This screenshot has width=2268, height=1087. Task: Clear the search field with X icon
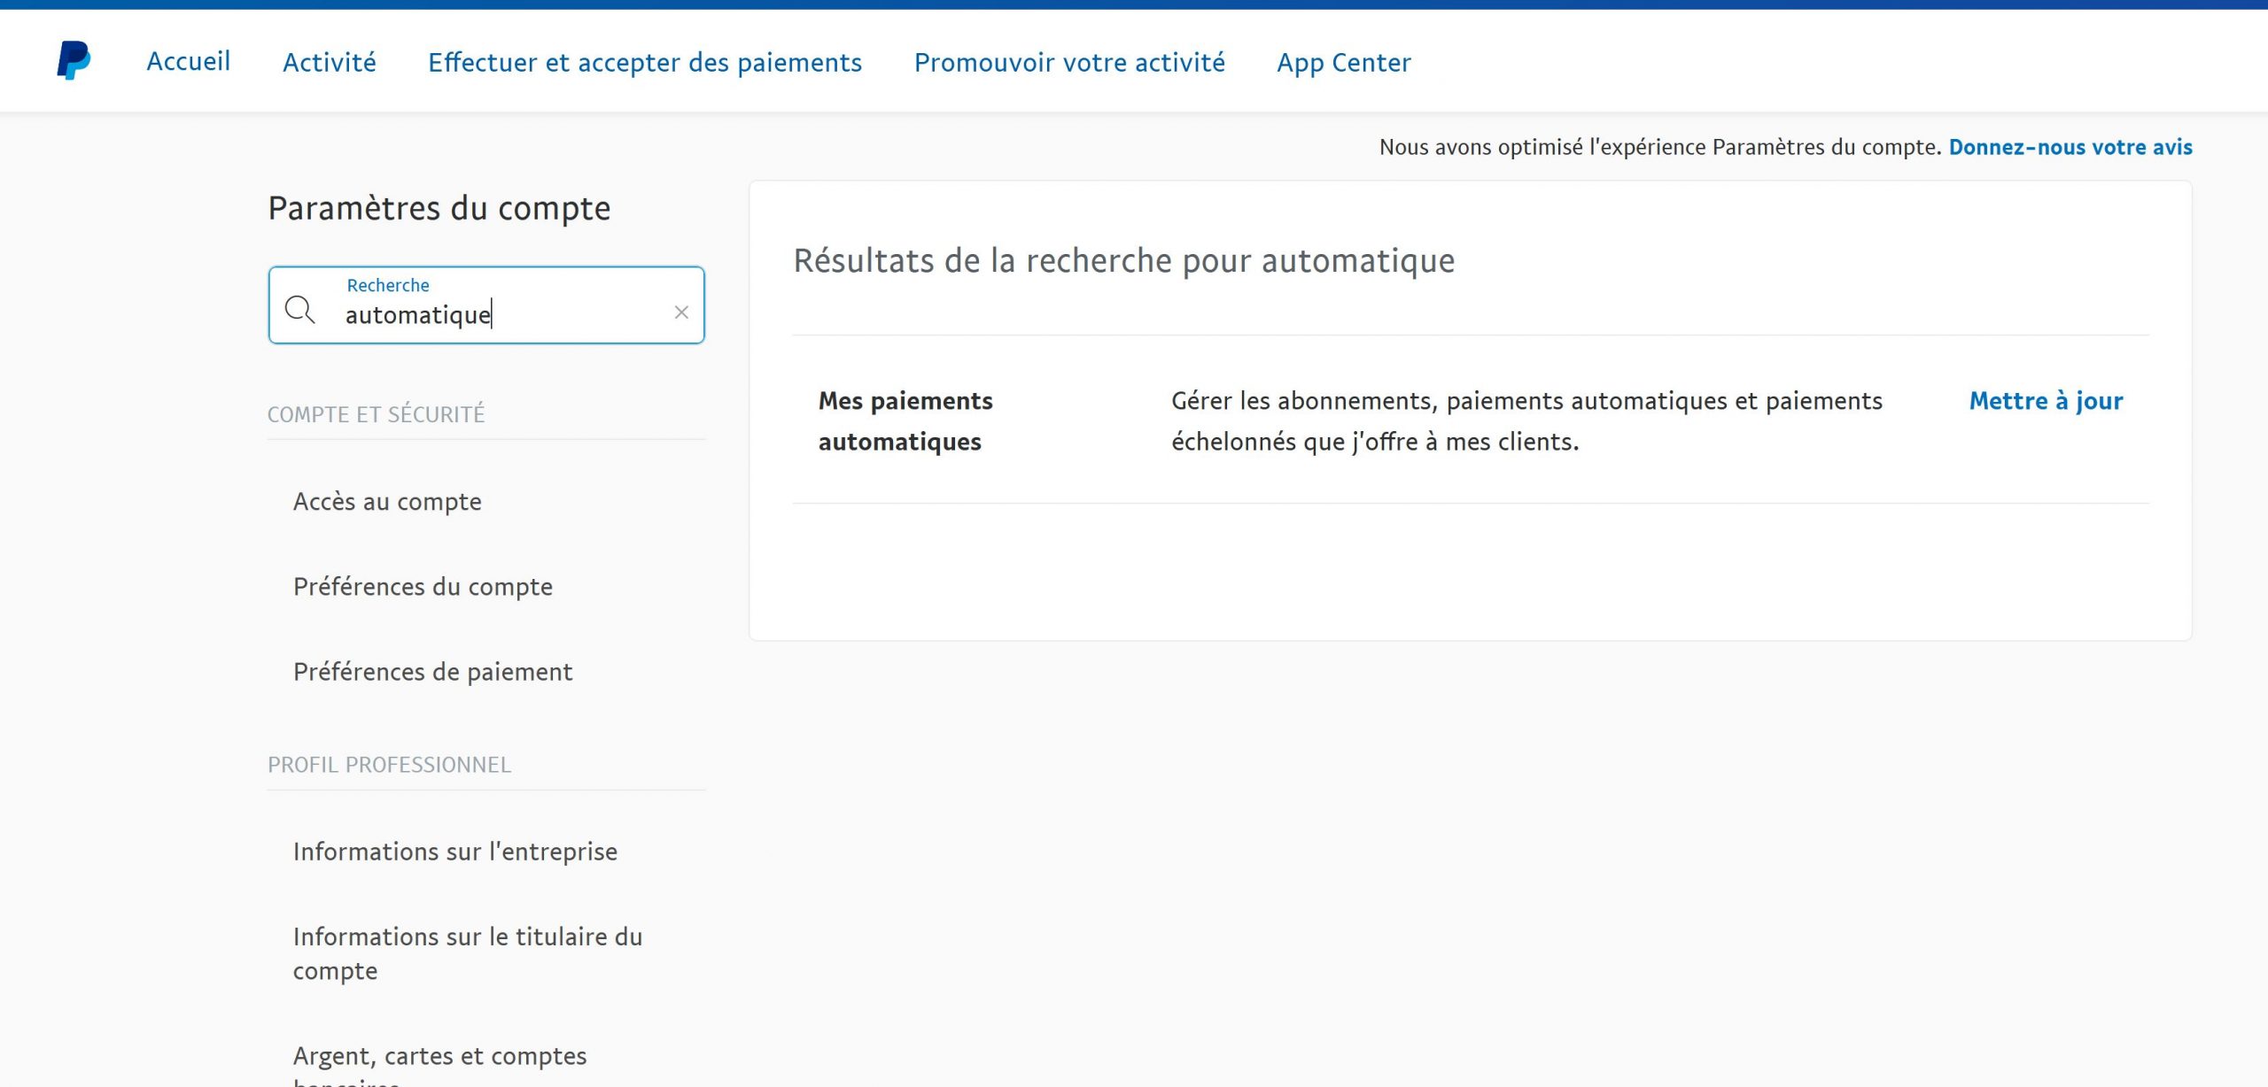click(681, 312)
